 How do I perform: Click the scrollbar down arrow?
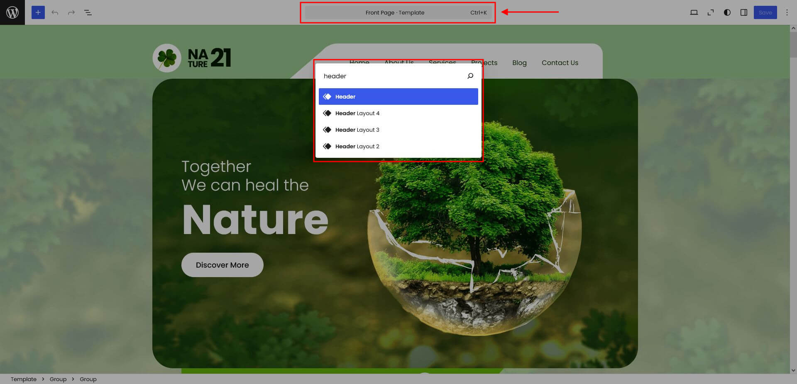793,370
